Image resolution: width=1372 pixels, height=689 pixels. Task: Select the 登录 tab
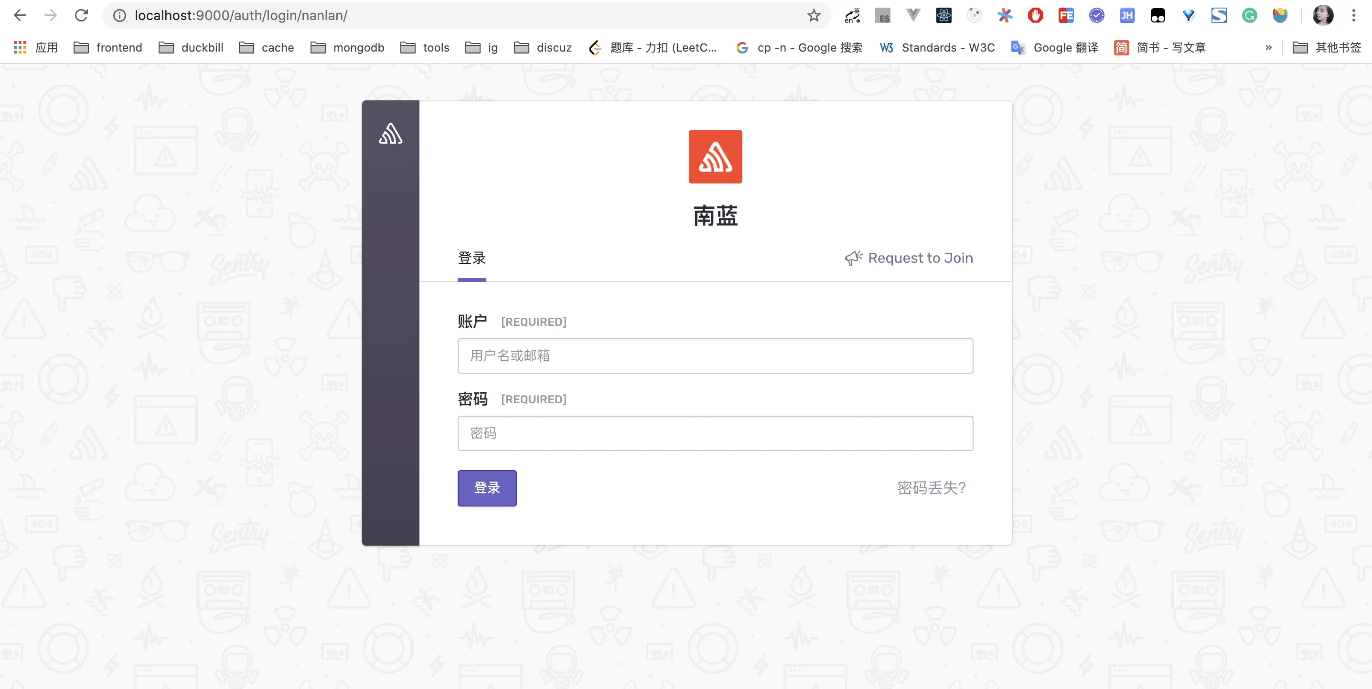click(x=472, y=258)
